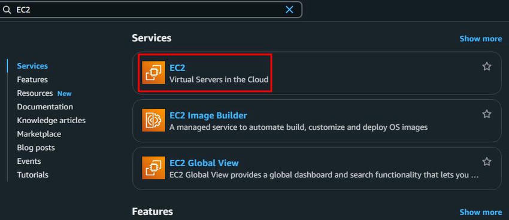Viewport: 509px width, 220px height.
Task: Favorite EC2 with its star icon
Action: pos(487,66)
